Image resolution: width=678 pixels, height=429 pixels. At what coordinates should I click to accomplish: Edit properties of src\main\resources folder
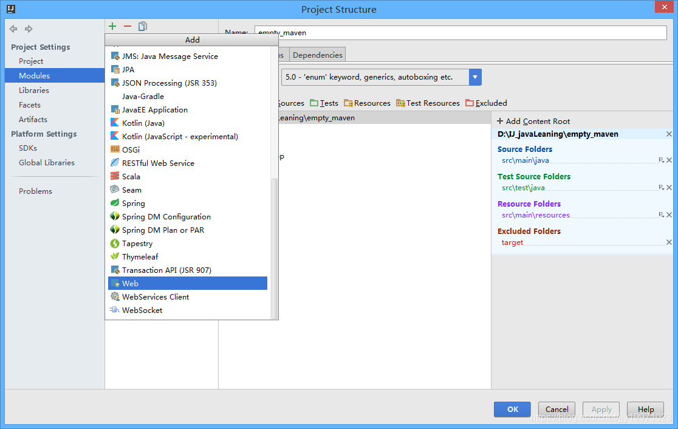click(x=661, y=214)
